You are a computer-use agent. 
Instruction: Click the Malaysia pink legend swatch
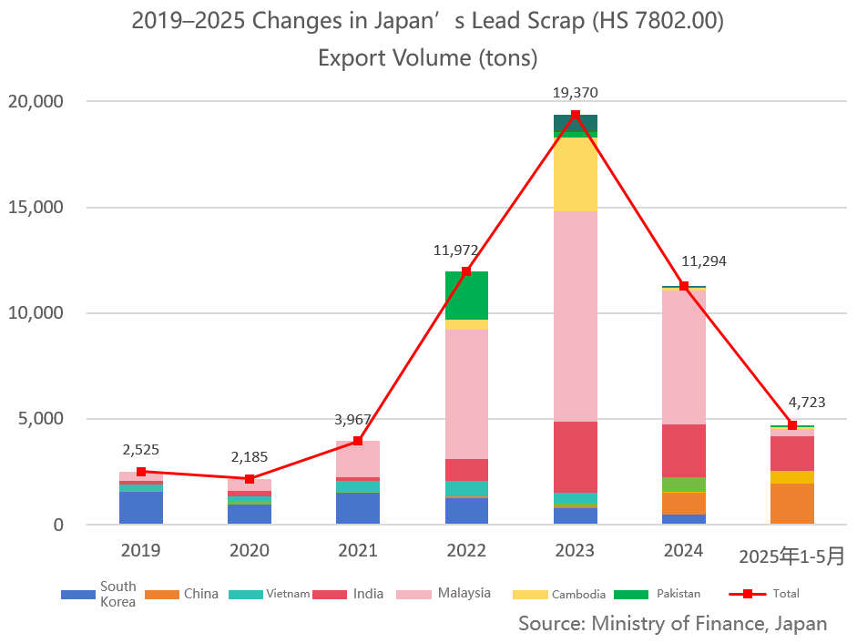tap(413, 595)
